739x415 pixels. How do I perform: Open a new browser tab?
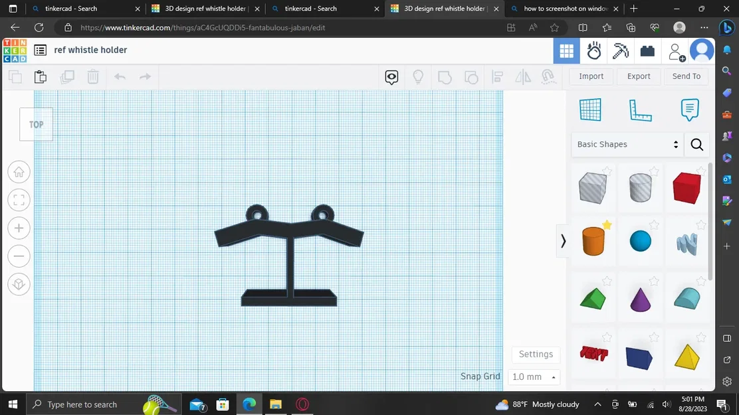point(633,9)
